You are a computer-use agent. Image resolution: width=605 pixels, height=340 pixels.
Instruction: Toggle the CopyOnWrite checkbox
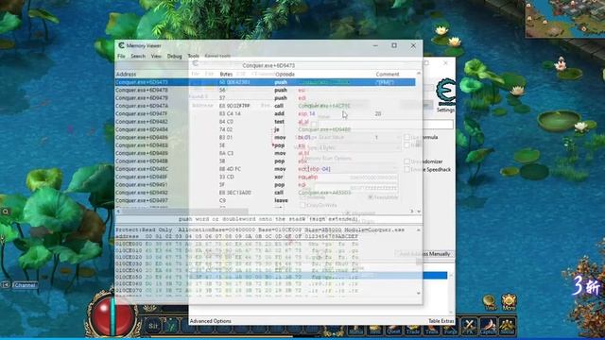302,205
